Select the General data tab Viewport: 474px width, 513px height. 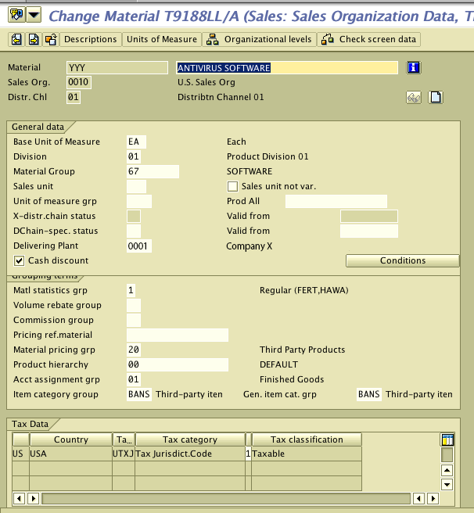click(38, 127)
